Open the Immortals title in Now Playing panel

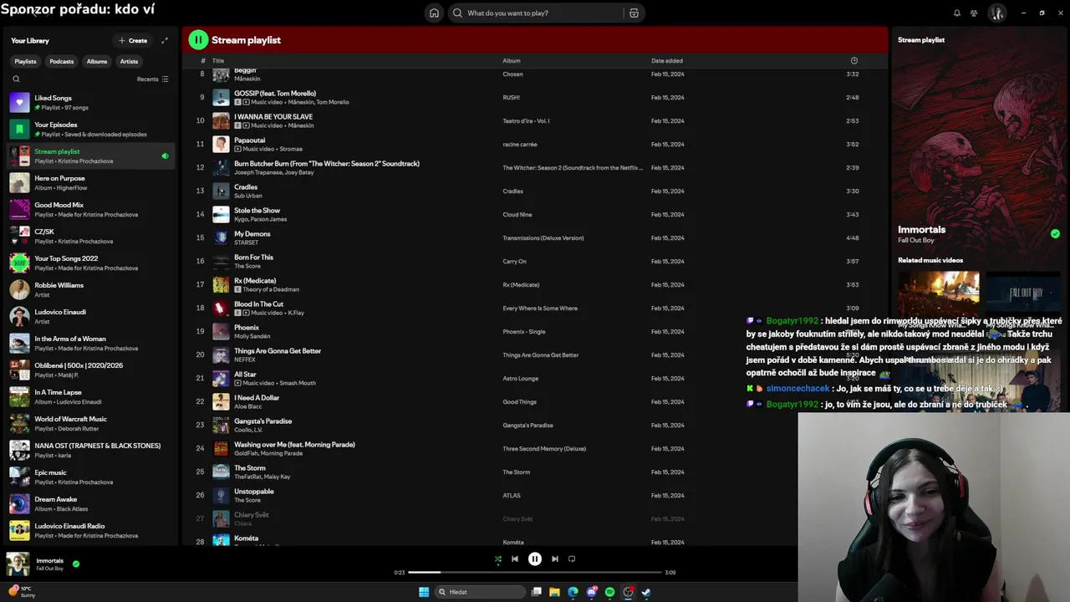(922, 229)
